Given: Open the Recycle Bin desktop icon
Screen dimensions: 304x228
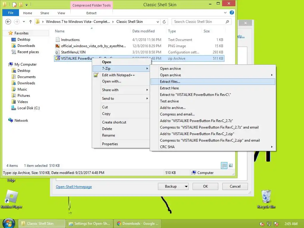Looking at the screenshot, I should pos(266,199).
